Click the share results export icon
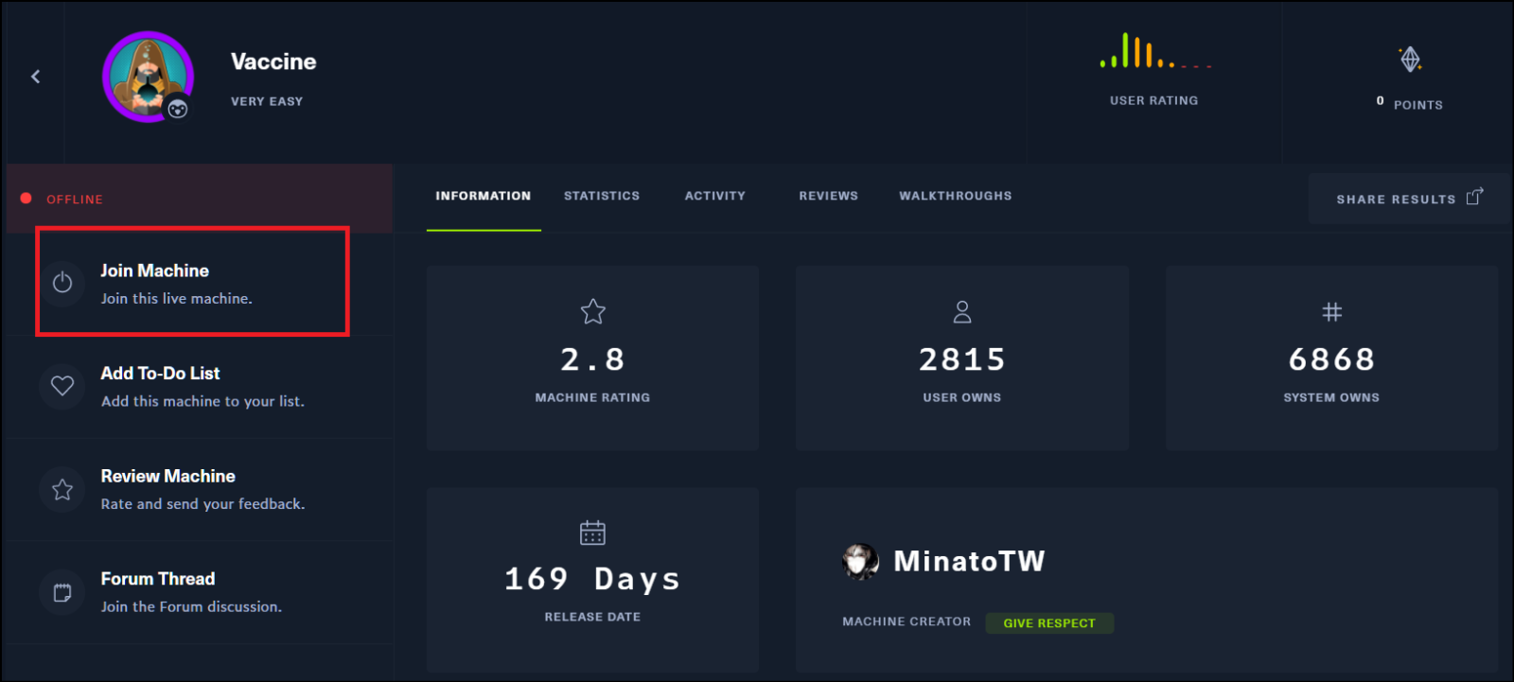1514x682 pixels. tap(1474, 197)
